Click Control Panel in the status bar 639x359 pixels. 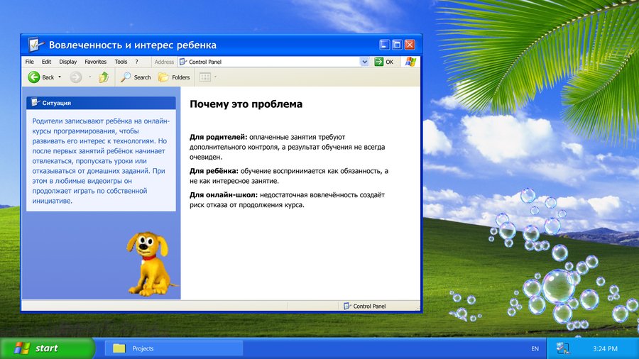pyautogui.click(x=369, y=306)
